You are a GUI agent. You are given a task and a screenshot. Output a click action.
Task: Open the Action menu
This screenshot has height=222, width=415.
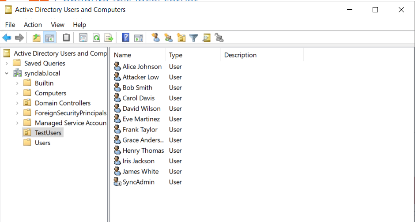pyautogui.click(x=33, y=25)
